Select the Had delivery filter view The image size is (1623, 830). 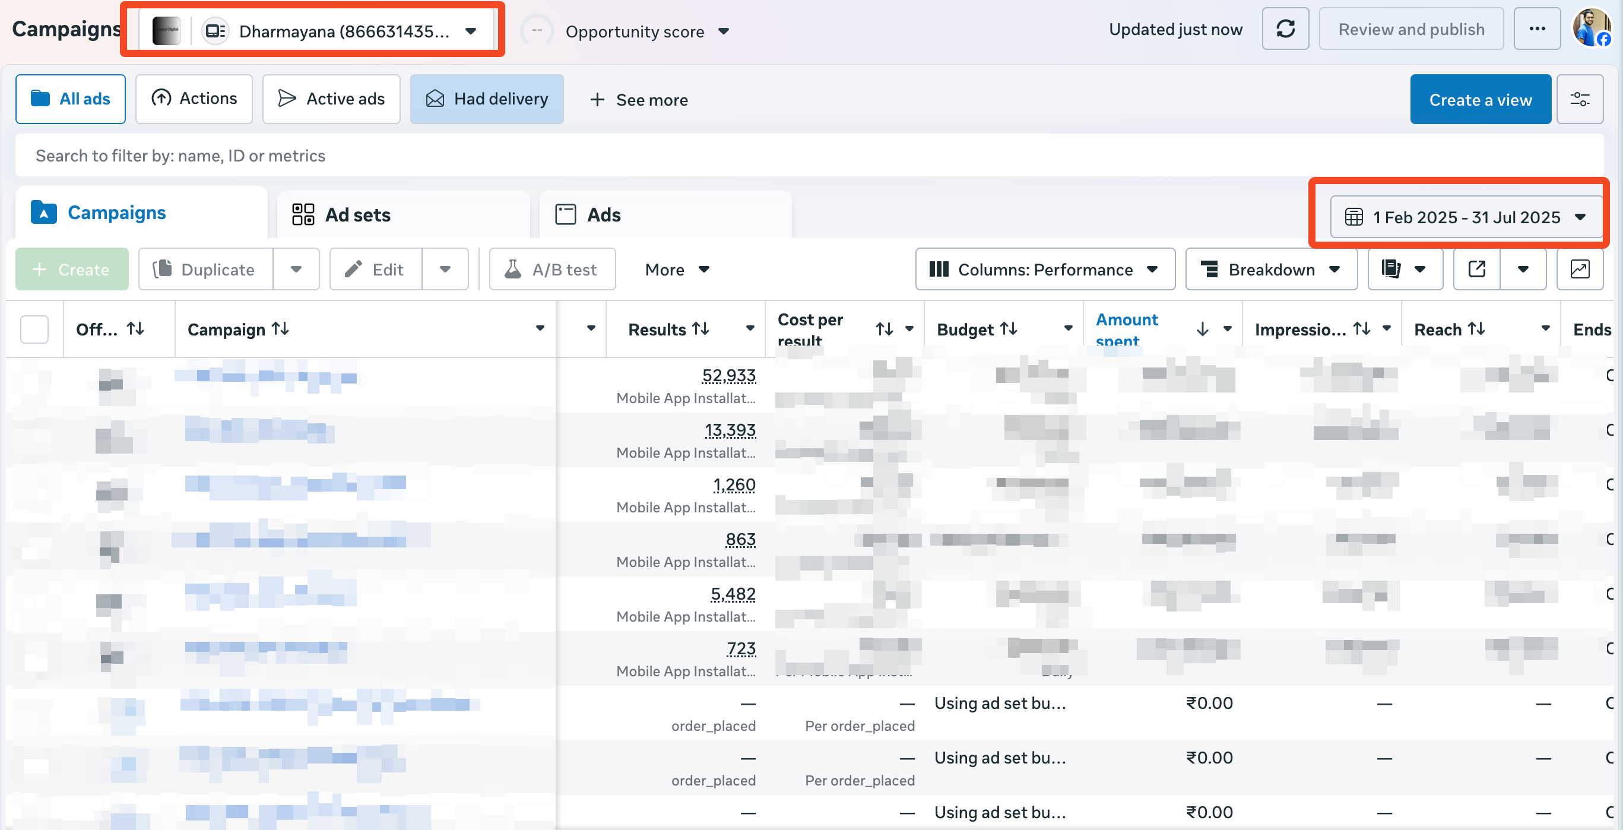(x=487, y=99)
